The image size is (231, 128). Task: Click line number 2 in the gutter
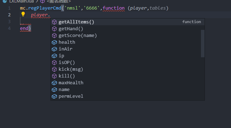coord(9,15)
